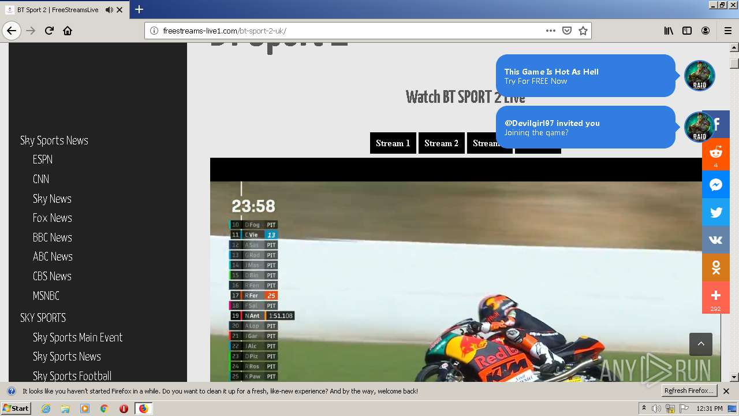The height and width of the screenshot is (416, 739).
Task: Click page scrollbar down arrow
Action: point(734,377)
